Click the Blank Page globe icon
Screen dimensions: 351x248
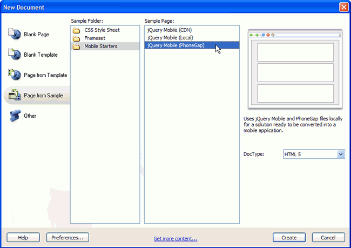coord(15,34)
